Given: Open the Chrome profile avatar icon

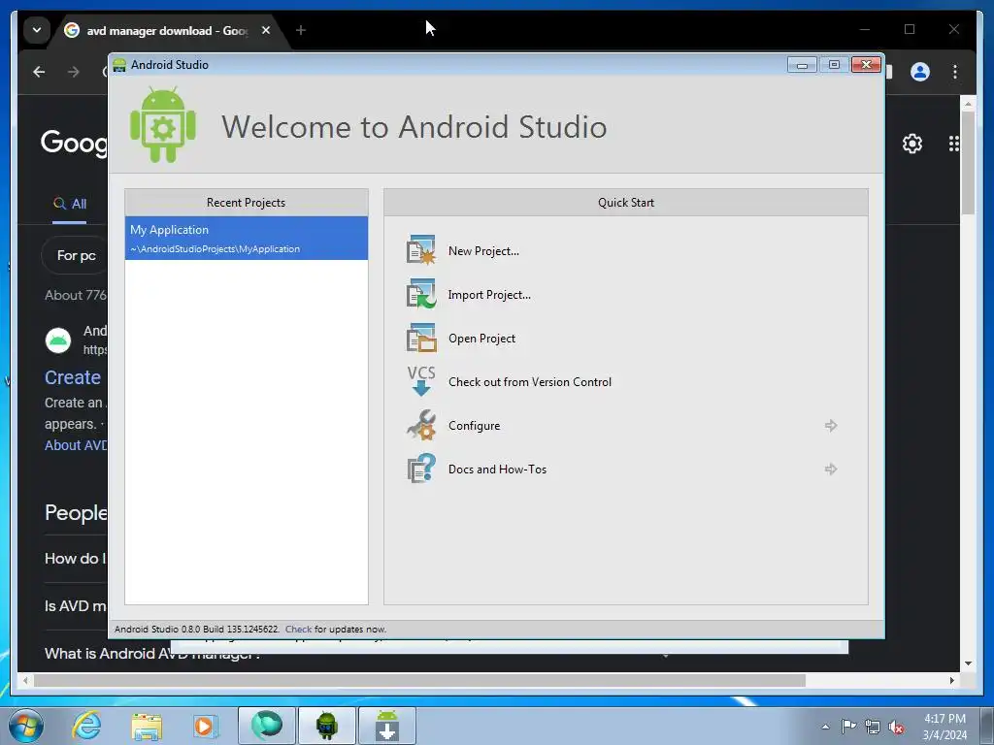Looking at the screenshot, I should (920, 72).
